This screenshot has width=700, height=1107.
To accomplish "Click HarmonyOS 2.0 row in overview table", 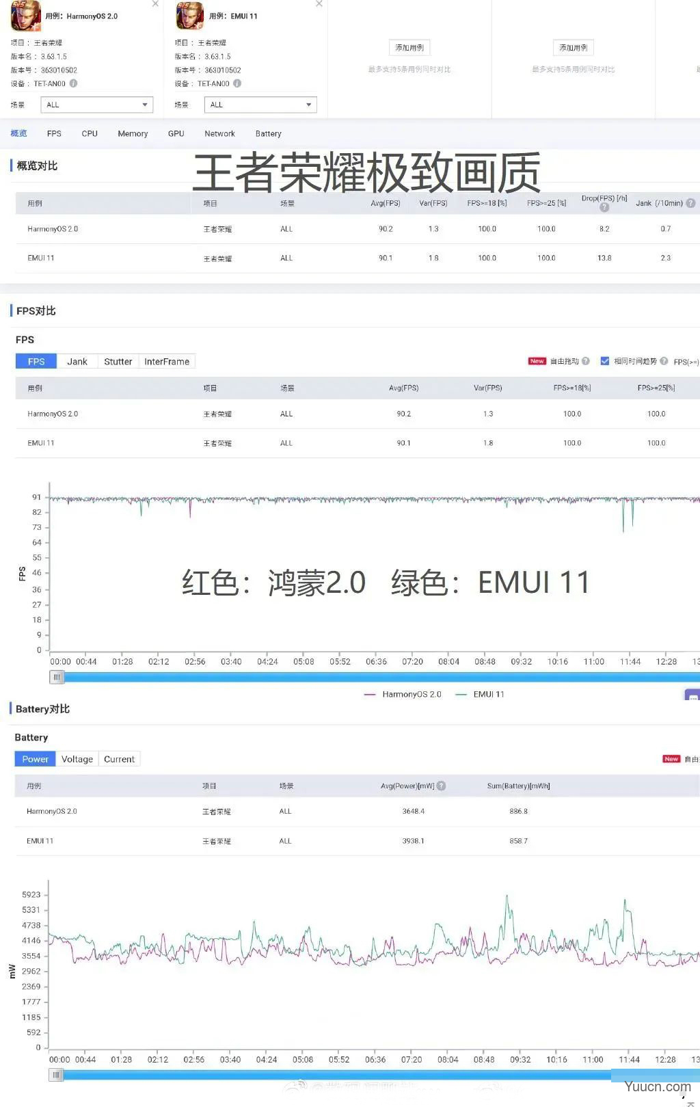I will (x=358, y=229).
